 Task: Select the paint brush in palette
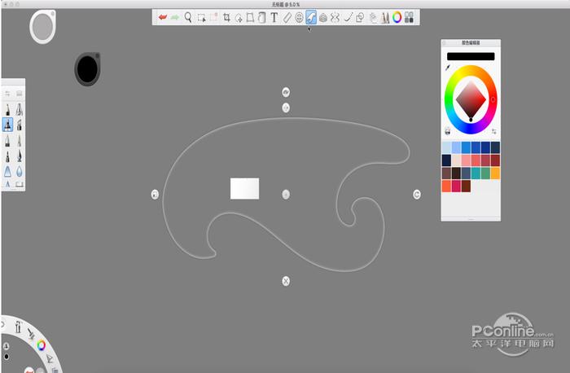[19, 140]
